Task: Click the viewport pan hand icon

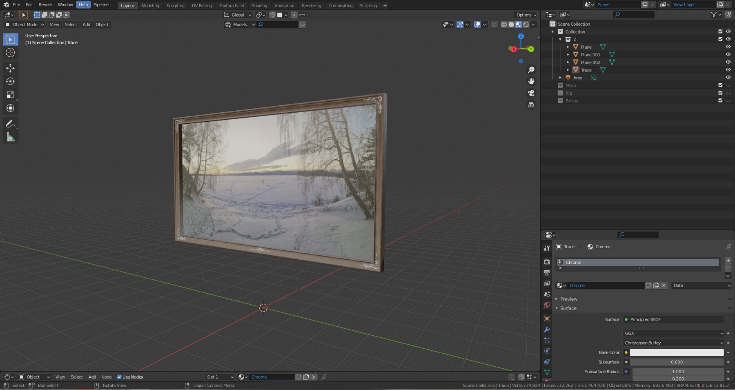Action: [531, 81]
